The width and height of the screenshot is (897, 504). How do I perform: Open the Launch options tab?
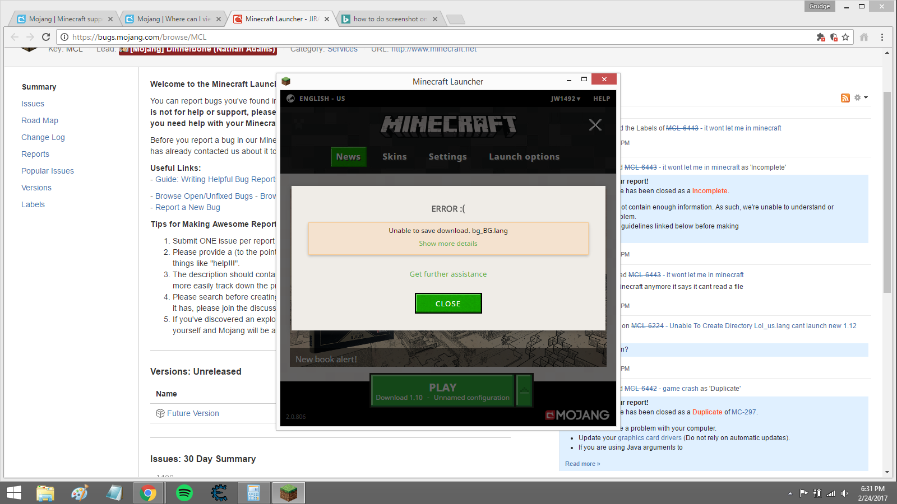pos(524,157)
